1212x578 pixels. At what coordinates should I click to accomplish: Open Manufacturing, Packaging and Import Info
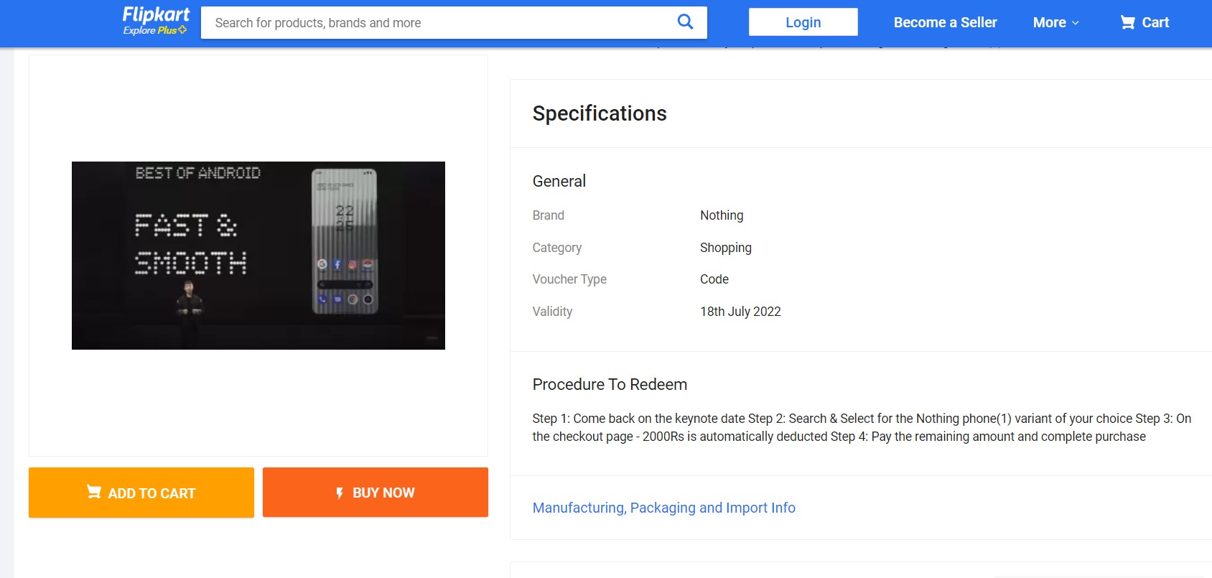click(x=663, y=508)
